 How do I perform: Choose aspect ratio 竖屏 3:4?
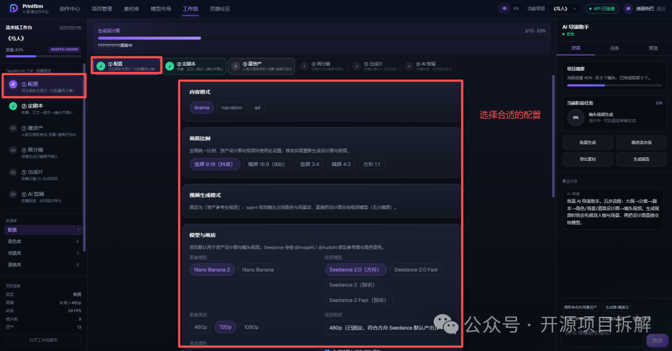pos(309,165)
